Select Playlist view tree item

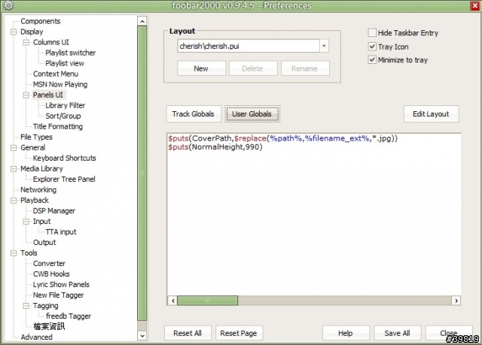point(65,63)
